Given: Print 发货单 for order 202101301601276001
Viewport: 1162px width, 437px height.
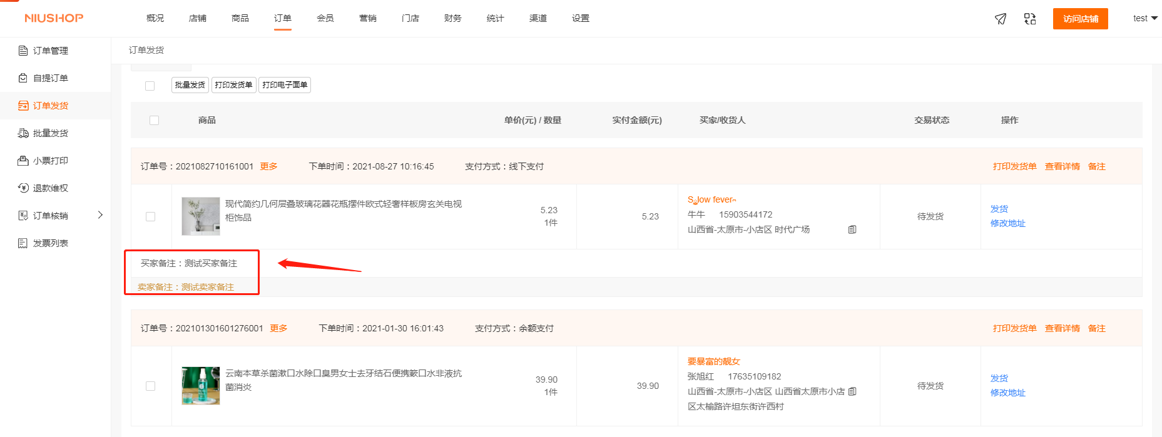Looking at the screenshot, I should point(1015,328).
